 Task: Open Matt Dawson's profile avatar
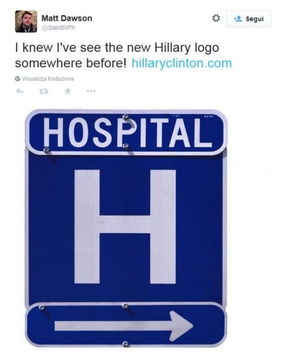pos(26,22)
